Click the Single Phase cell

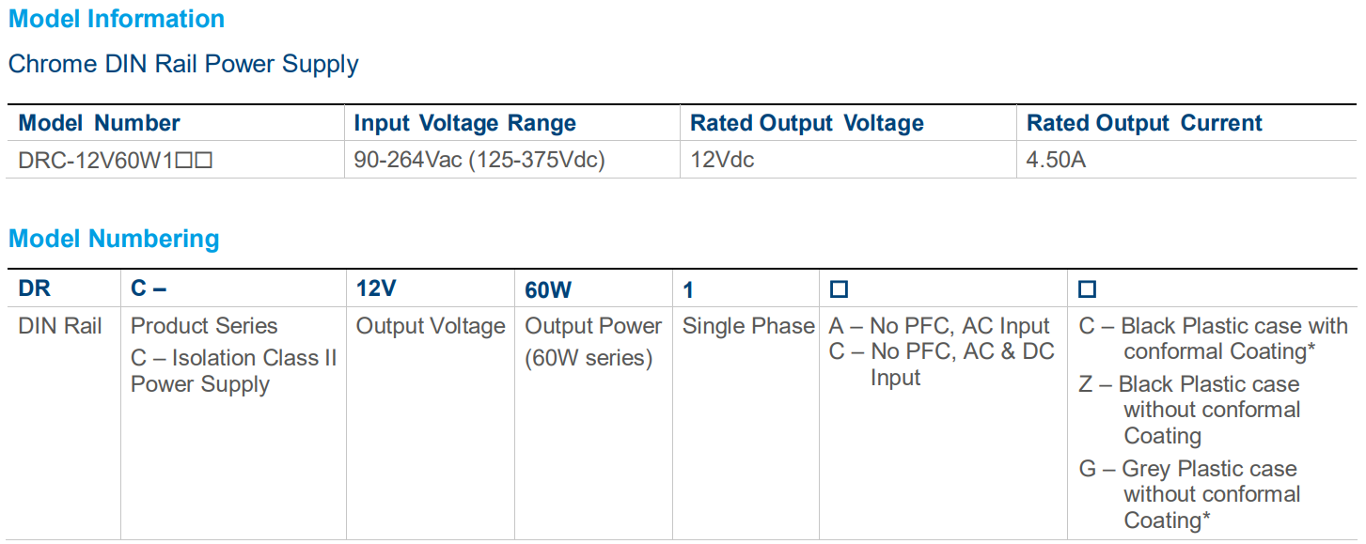point(748,326)
